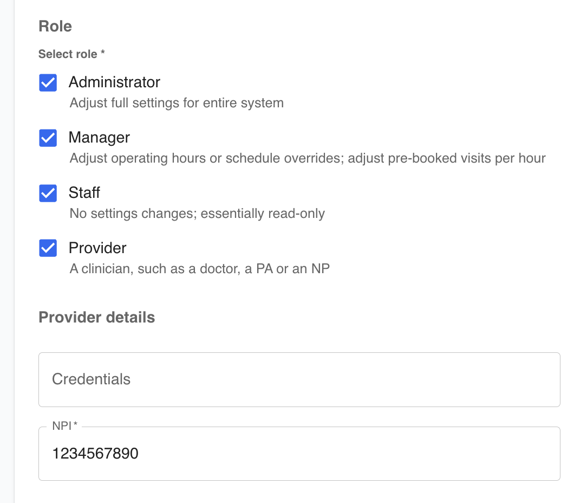Uncheck the Administrator checkbox

click(x=48, y=83)
